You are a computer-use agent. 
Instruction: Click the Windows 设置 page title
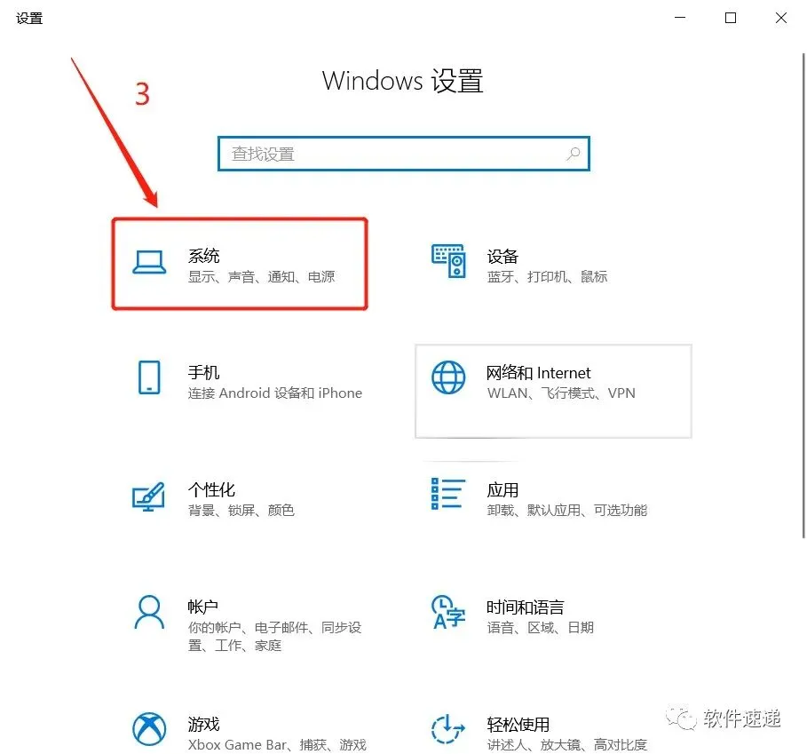(402, 81)
